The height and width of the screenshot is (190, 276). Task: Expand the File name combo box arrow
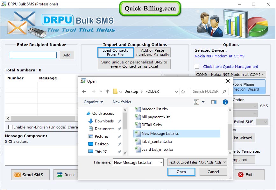(161, 163)
